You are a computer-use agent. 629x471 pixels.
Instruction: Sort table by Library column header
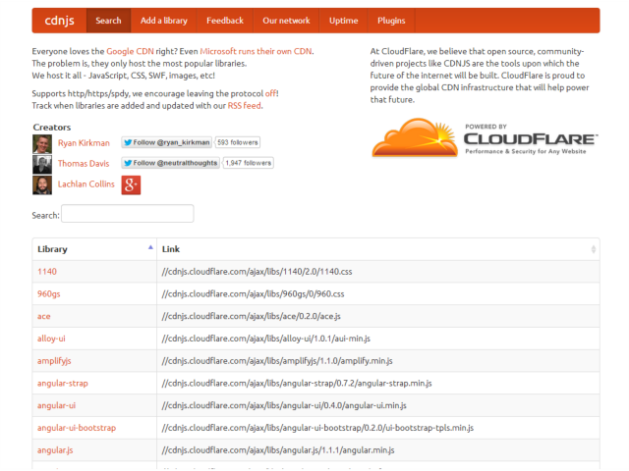tap(94, 249)
